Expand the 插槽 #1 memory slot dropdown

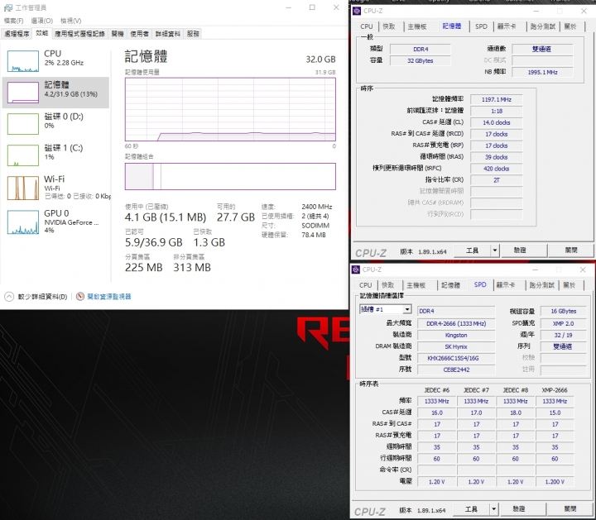[x=407, y=309]
